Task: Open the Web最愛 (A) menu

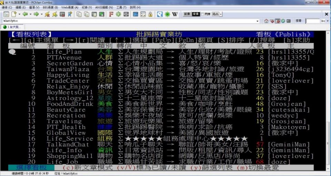Action: (70, 7)
